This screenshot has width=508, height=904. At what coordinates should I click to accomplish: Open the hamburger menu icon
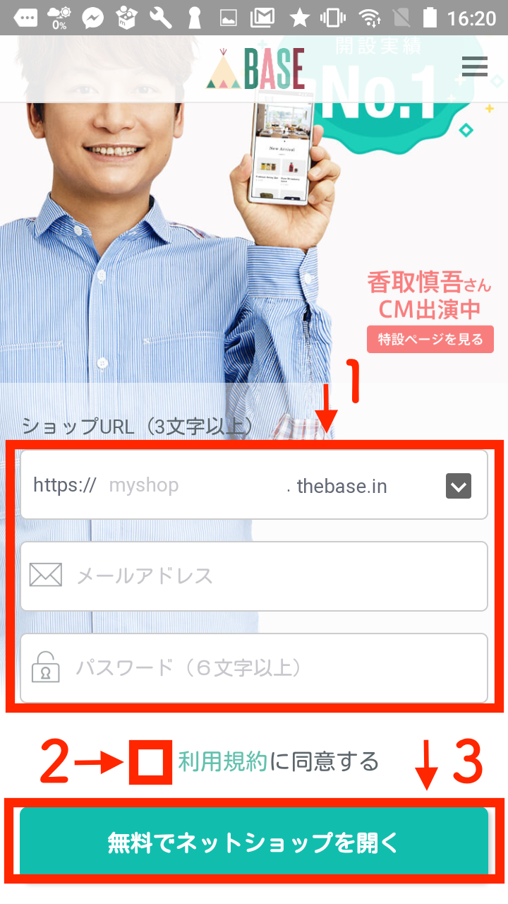474,66
